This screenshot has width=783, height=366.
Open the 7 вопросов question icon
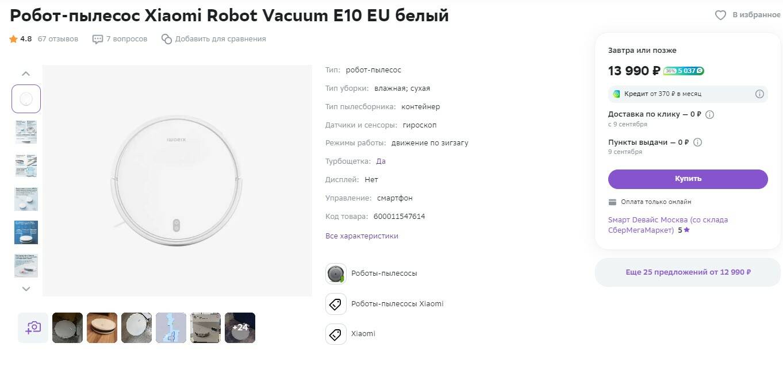[x=98, y=38]
